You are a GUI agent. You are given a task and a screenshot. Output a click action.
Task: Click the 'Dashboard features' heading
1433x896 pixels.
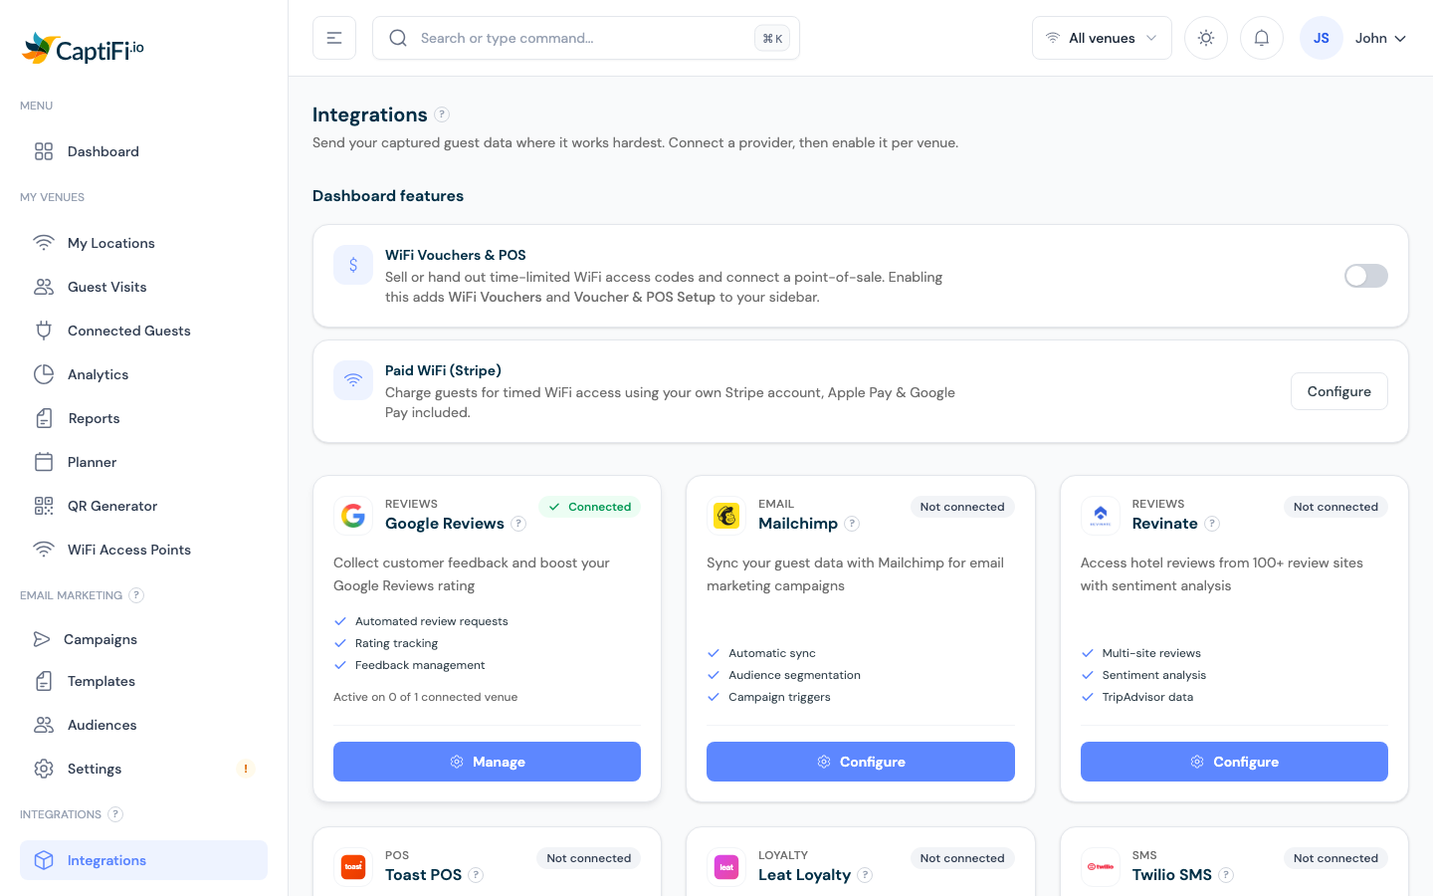[x=388, y=195]
